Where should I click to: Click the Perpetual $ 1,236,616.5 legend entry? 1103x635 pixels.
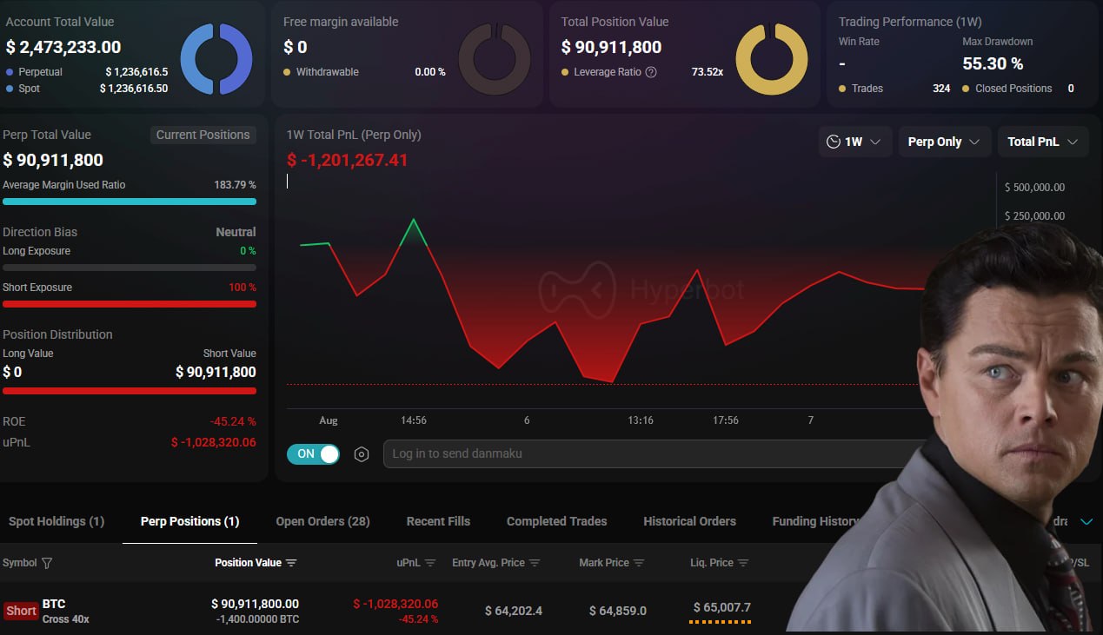pos(87,72)
